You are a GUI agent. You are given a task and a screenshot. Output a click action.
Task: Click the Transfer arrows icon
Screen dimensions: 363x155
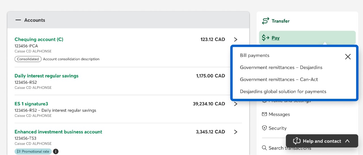pyautogui.click(x=265, y=21)
